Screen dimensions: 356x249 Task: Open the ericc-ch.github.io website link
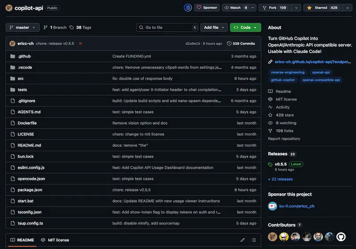click(x=313, y=61)
